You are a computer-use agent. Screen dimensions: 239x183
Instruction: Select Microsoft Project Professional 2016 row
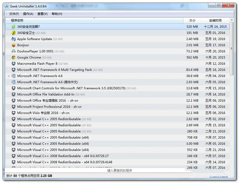pyautogui.click(x=117, y=107)
